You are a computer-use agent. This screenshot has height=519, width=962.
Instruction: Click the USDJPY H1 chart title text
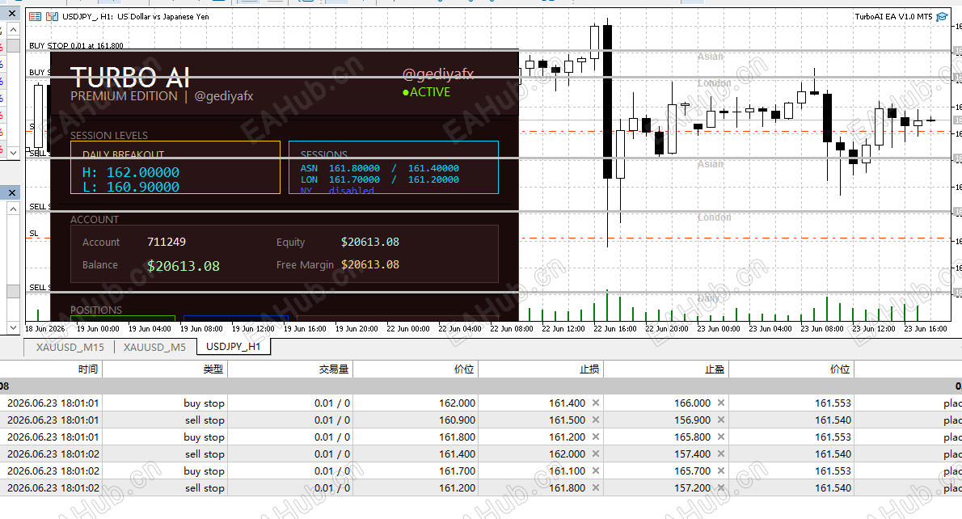136,16
